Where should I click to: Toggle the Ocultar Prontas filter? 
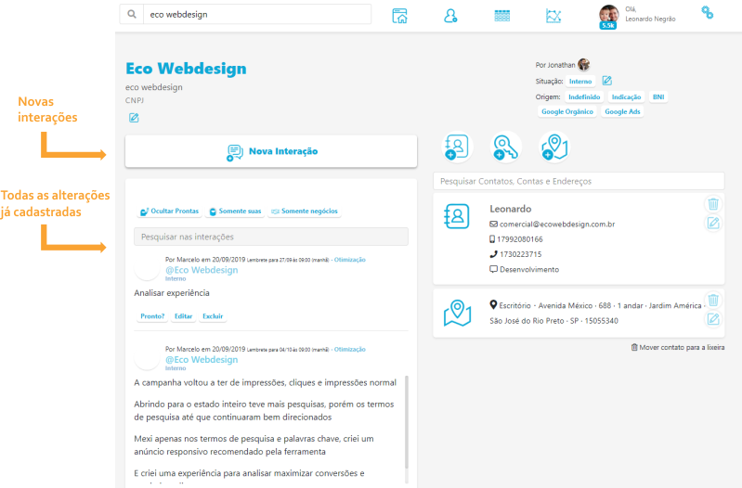coord(168,212)
